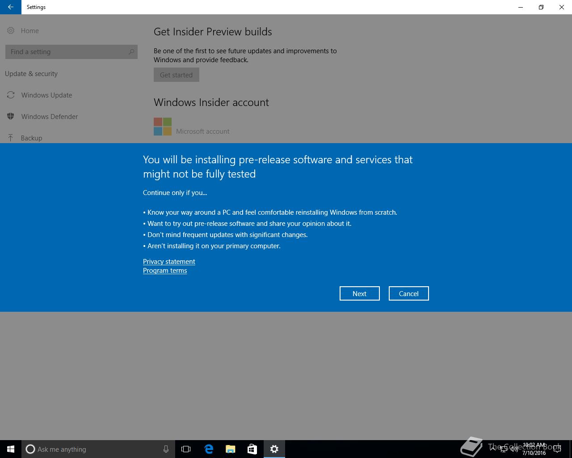Click the Home gear icon
The width and height of the screenshot is (572, 458).
point(11,30)
